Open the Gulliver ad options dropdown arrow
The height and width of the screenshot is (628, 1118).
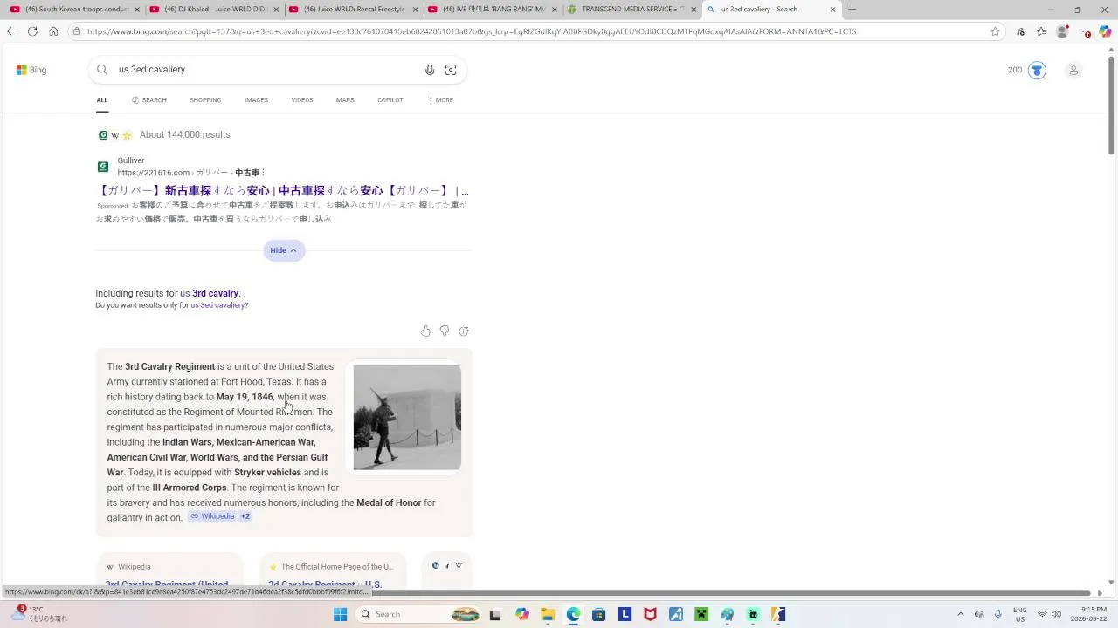(263, 173)
